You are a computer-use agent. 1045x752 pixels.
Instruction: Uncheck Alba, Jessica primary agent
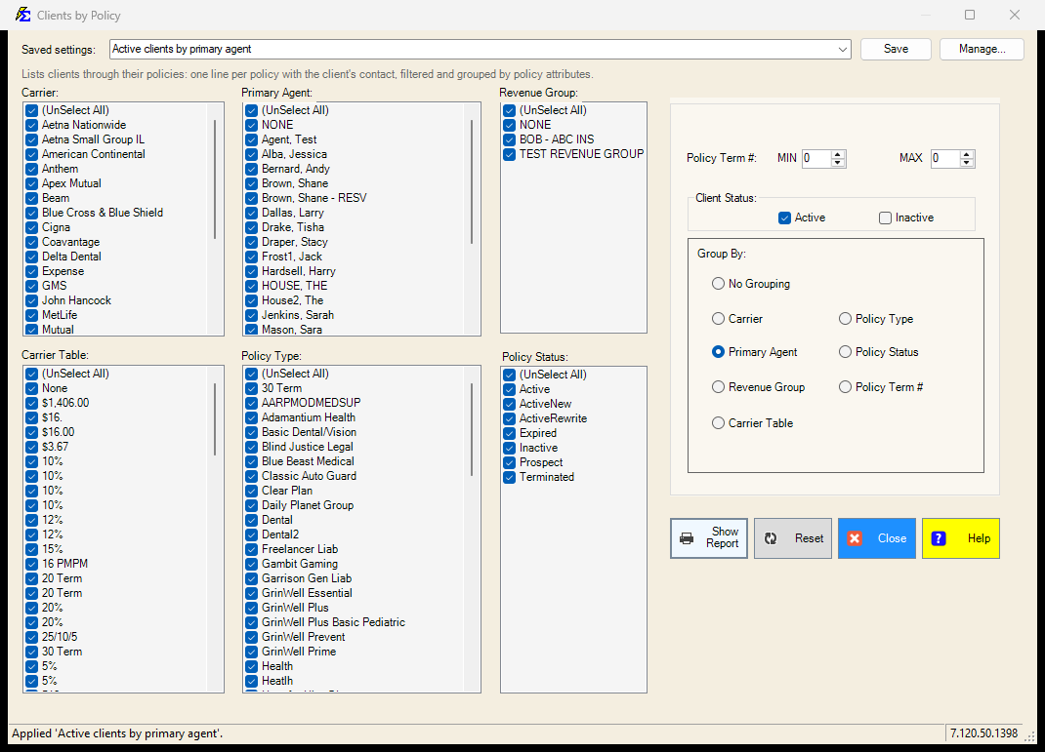(x=251, y=154)
